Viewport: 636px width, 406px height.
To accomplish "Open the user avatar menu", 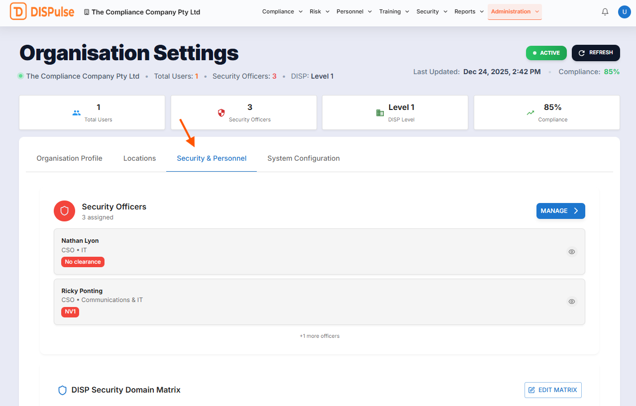I will (624, 11).
